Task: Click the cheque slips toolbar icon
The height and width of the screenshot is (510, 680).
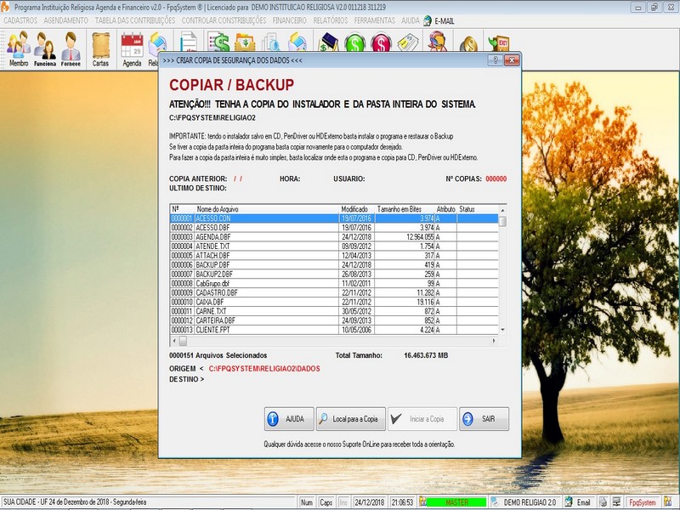Action: point(408,43)
